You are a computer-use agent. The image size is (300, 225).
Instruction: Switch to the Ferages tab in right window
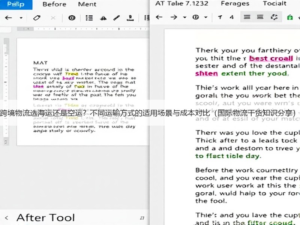(235, 3)
